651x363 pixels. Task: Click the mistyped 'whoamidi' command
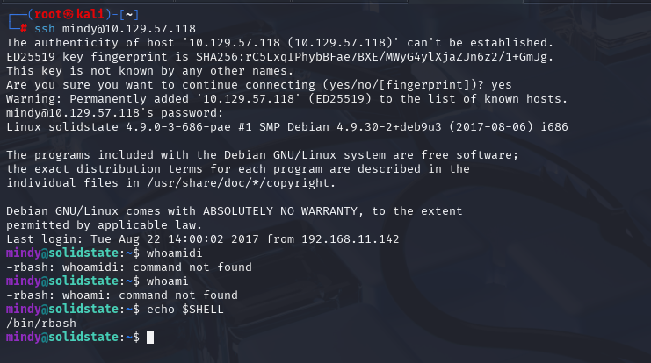pos(174,253)
